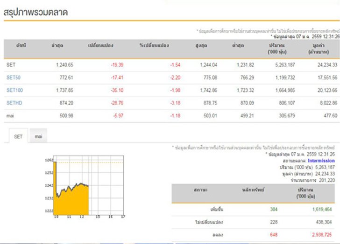Click SET50 value 17,551.56
Viewport: 340px width, 244px height.
pos(328,77)
